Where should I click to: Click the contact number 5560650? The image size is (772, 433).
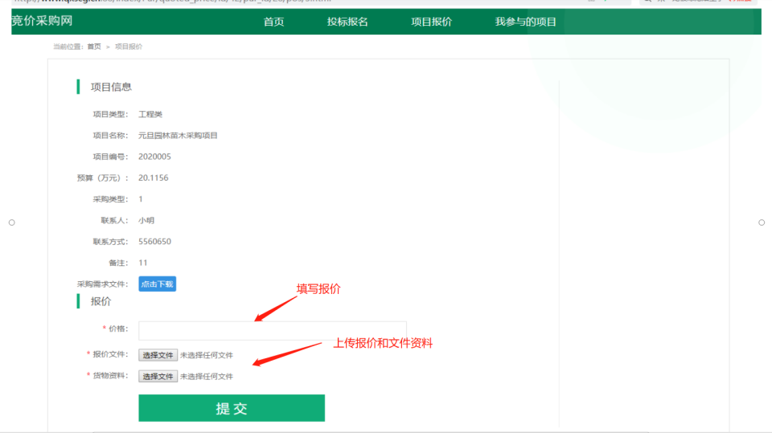(x=154, y=242)
